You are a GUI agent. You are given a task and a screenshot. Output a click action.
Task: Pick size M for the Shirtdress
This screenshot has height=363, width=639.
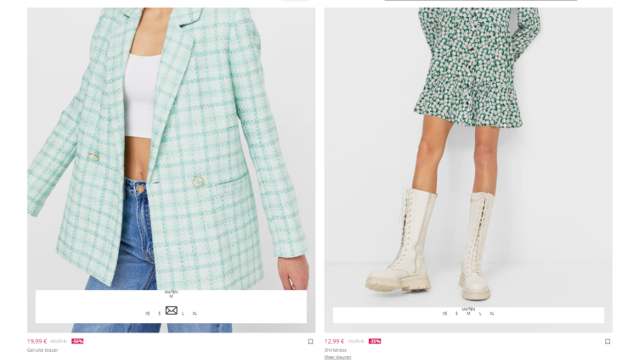[468, 314]
